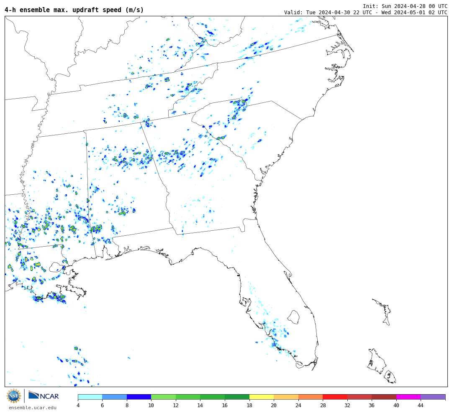
Task: Click the colorbar label '28'
Action: tap(323, 405)
